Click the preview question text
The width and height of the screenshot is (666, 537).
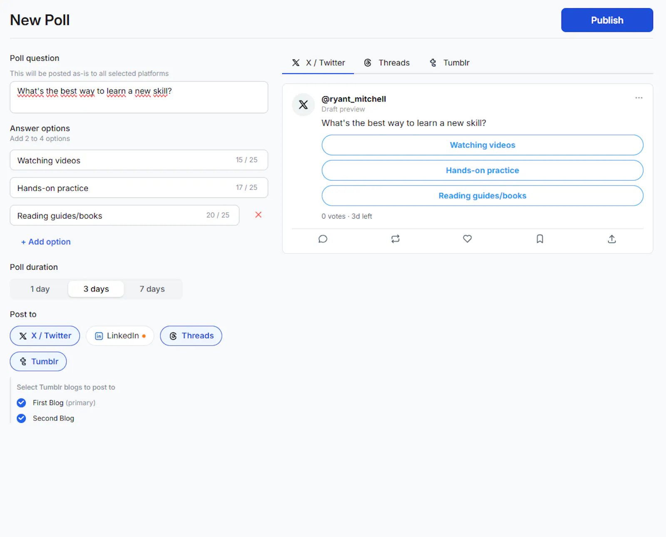coord(404,123)
